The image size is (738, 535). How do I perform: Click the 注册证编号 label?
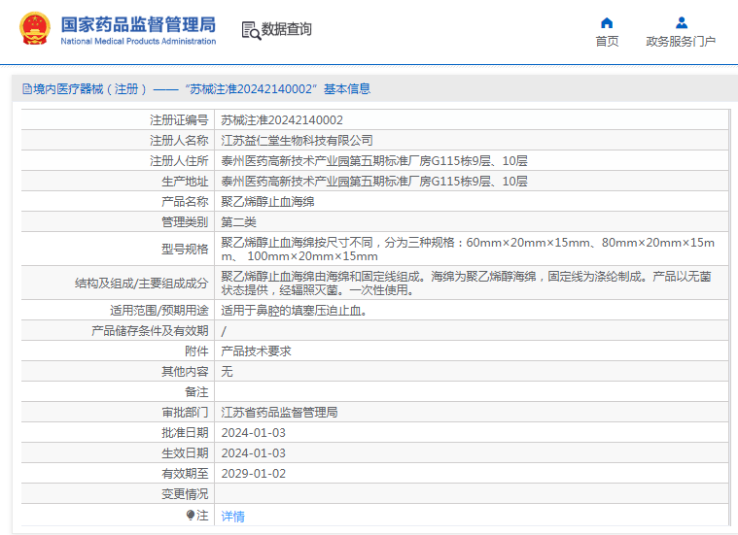(179, 119)
